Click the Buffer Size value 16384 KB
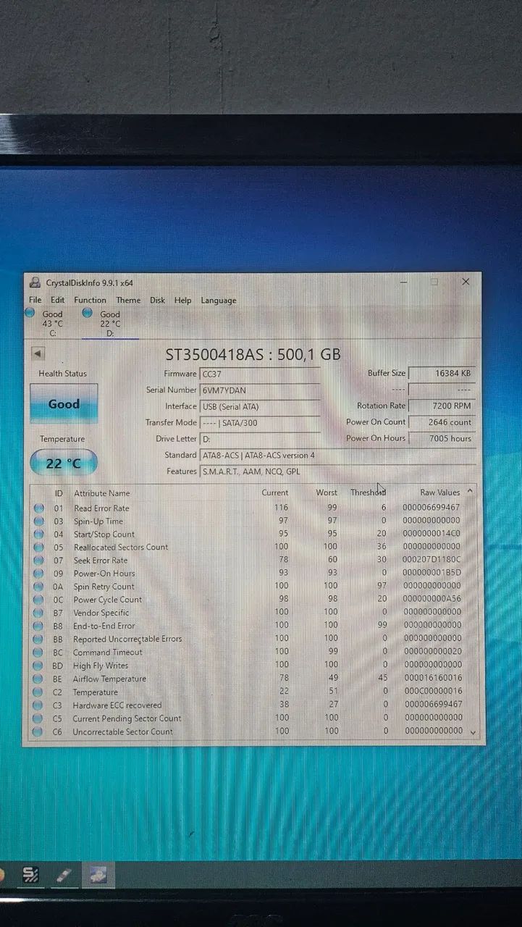This screenshot has width=522, height=927. coord(442,374)
